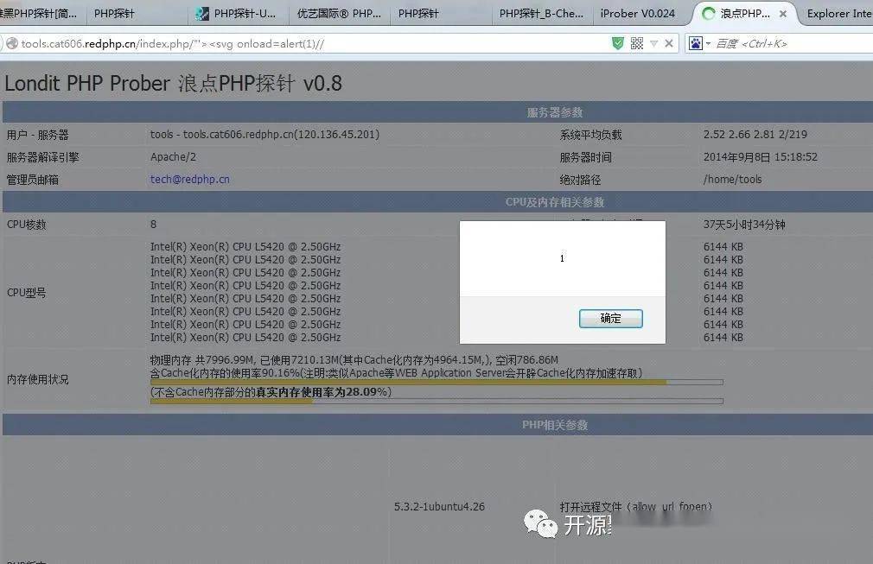Click the 确定 button in the alert dialog

610,318
